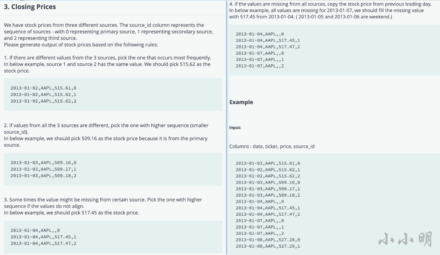This screenshot has height=255, width=440.
Task: Click the '3. Closing Prices' heading
Action: (30, 7)
